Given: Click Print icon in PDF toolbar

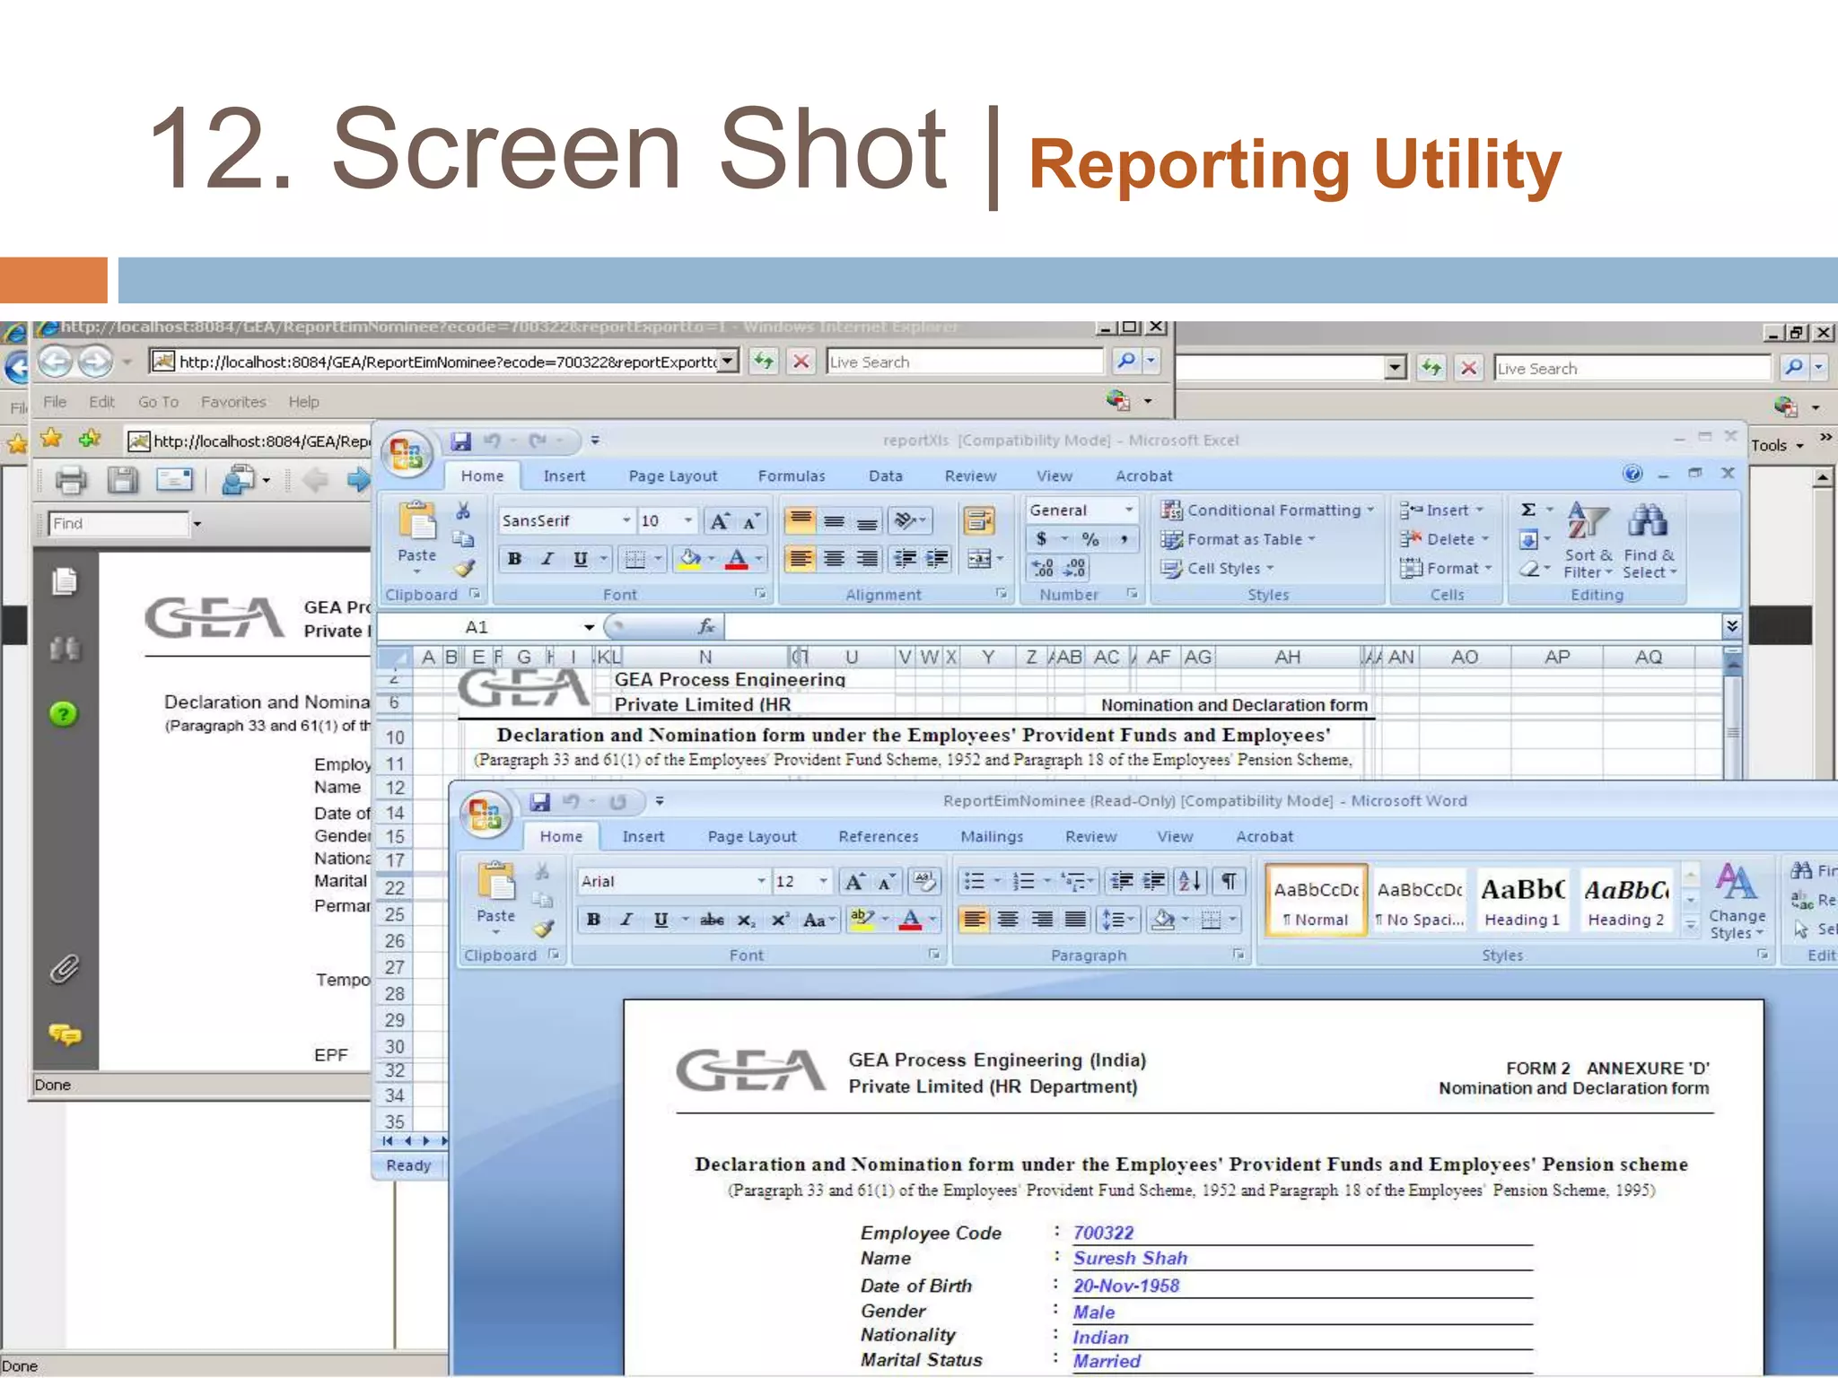Looking at the screenshot, I should tap(71, 480).
